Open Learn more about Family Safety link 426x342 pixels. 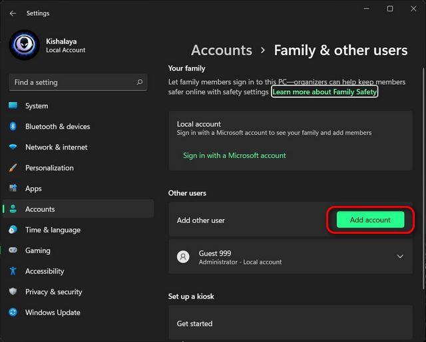(324, 92)
